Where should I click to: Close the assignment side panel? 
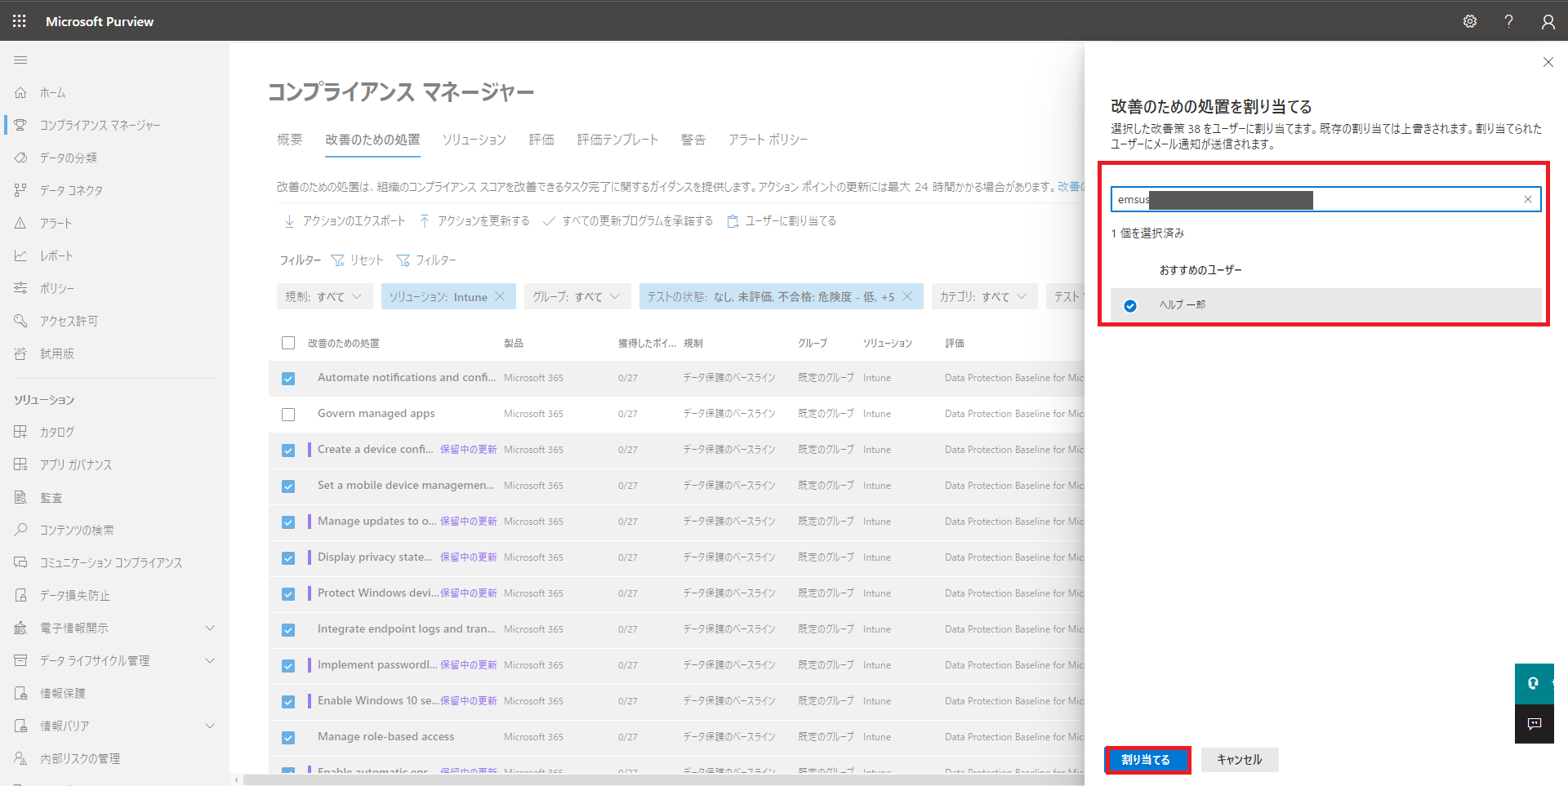(x=1548, y=62)
